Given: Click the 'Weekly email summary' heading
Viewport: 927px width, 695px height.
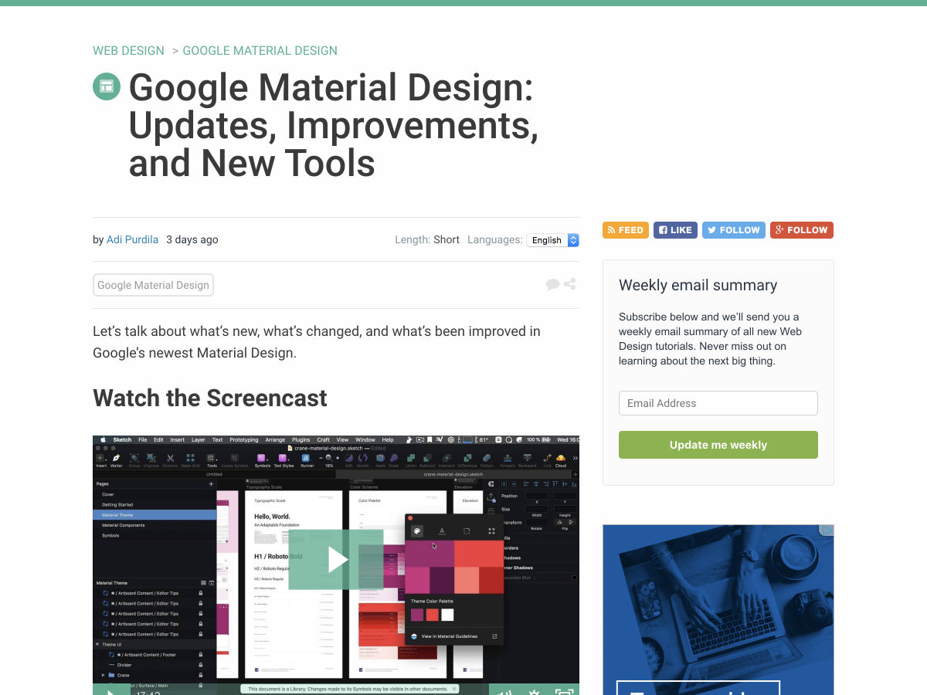Looking at the screenshot, I should coord(698,285).
